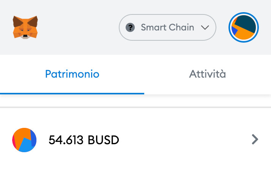This screenshot has height=172, width=271.
Task: Click the word BUSD in the asset list
Action: [103, 140]
